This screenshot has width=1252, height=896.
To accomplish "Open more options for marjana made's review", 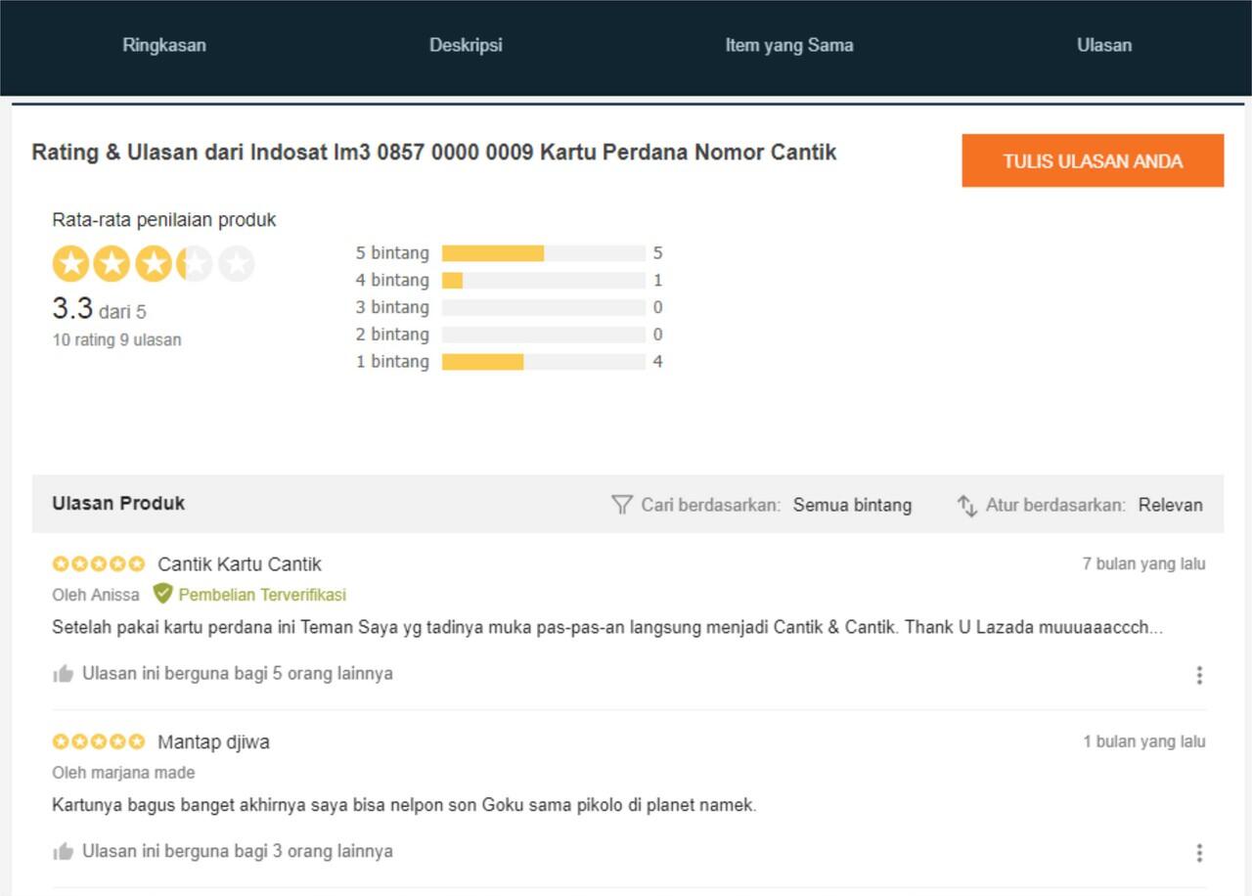I will coord(1199,853).
